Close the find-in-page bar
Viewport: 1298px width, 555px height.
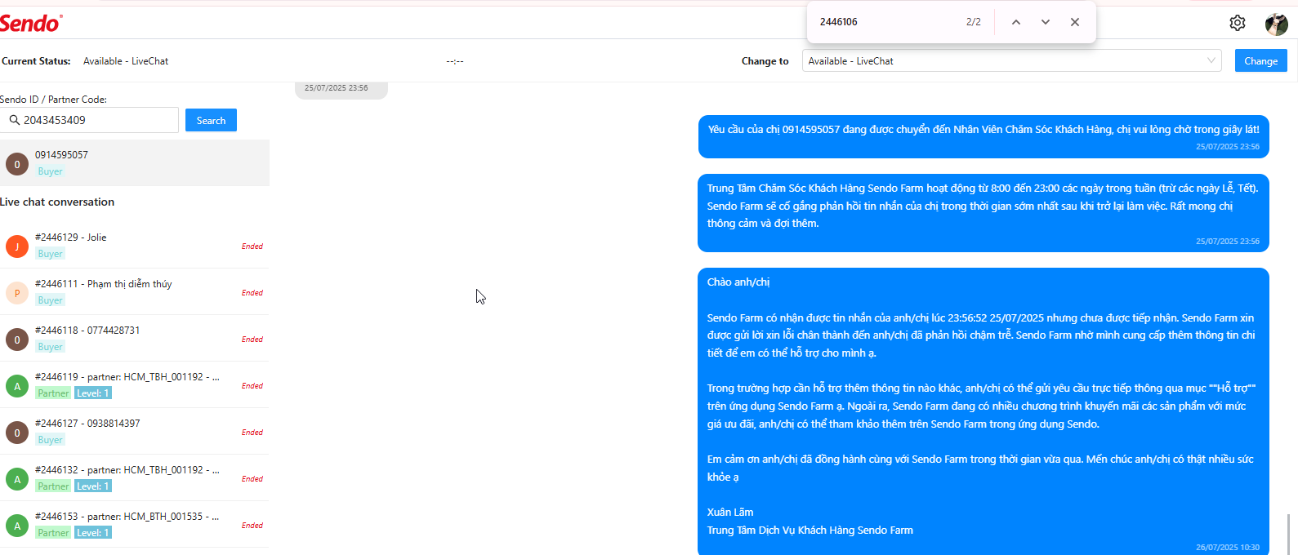click(x=1075, y=22)
